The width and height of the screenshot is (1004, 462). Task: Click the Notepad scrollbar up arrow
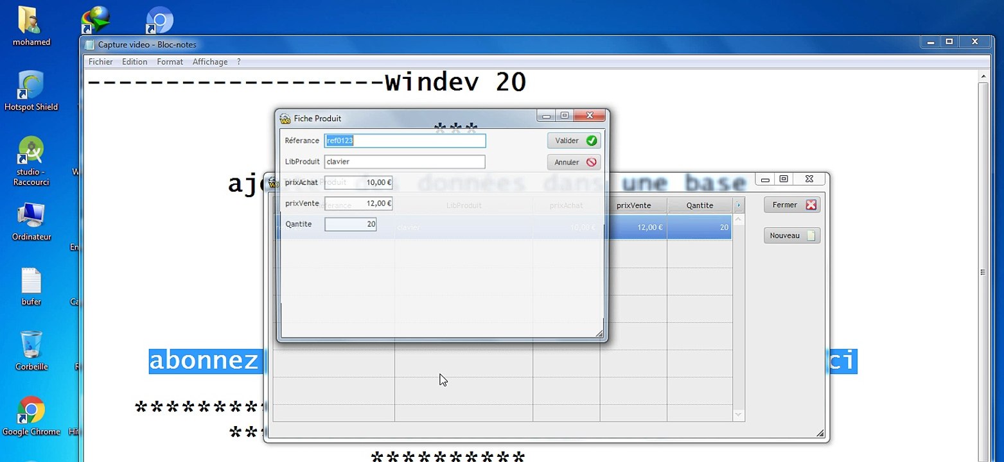[983, 76]
